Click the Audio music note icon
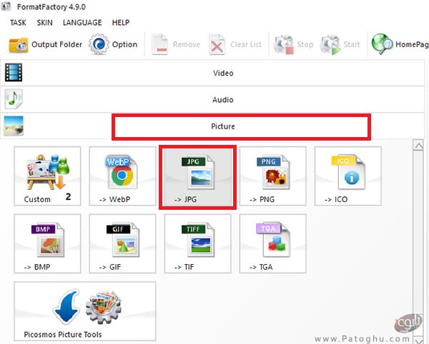The image size is (429, 344). click(x=14, y=99)
